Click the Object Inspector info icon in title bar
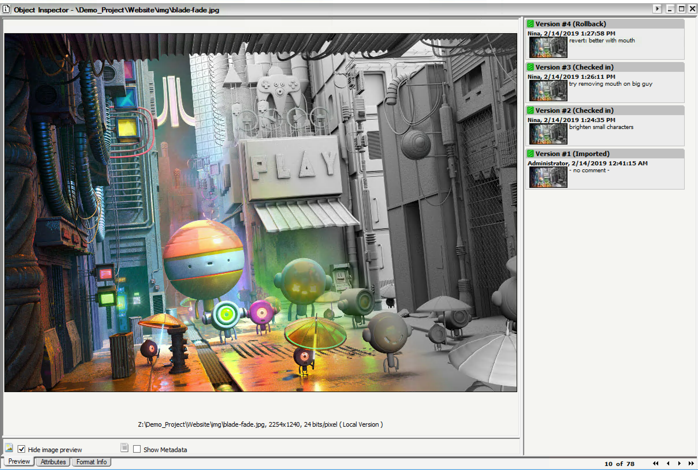 [6, 9]
